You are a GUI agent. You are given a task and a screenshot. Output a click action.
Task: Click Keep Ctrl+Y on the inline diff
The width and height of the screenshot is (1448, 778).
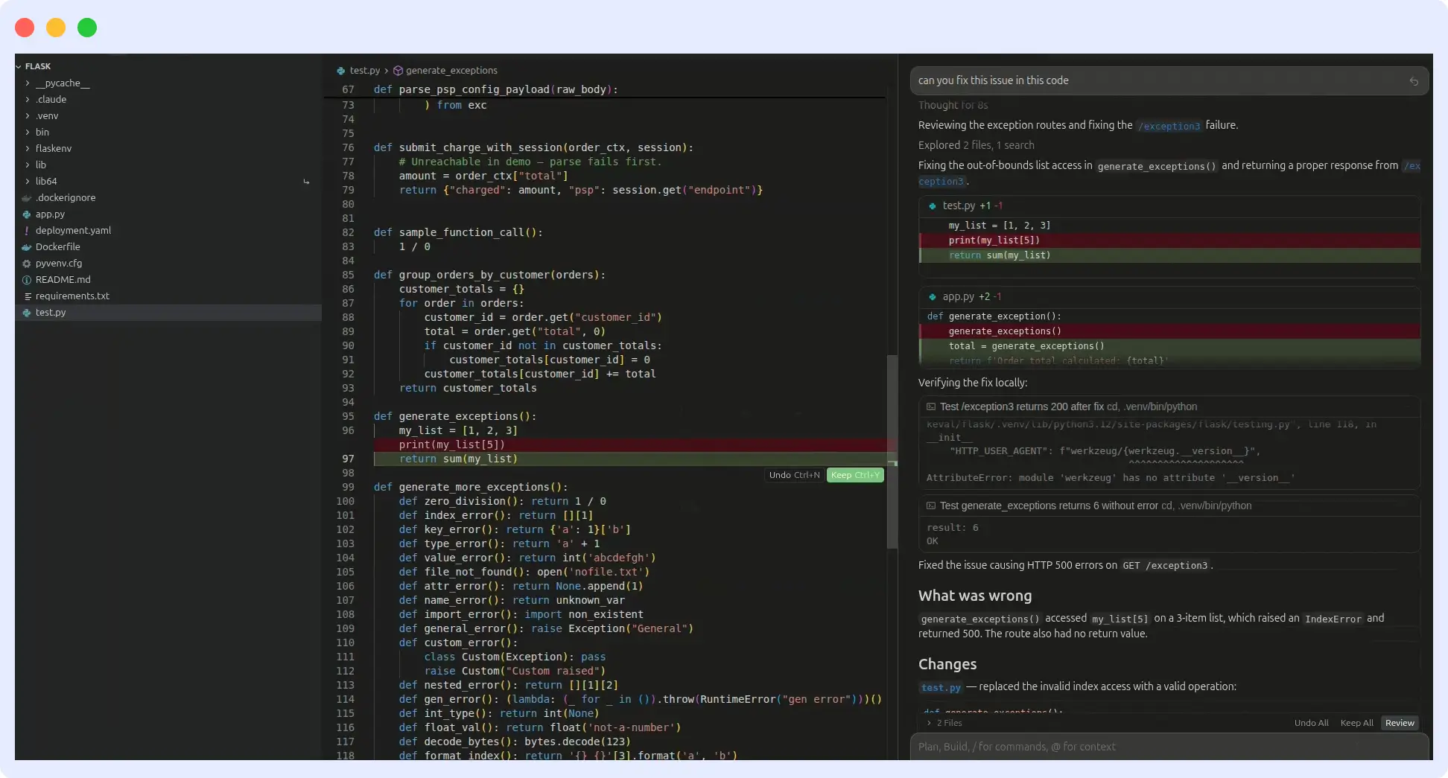(855, 475)
